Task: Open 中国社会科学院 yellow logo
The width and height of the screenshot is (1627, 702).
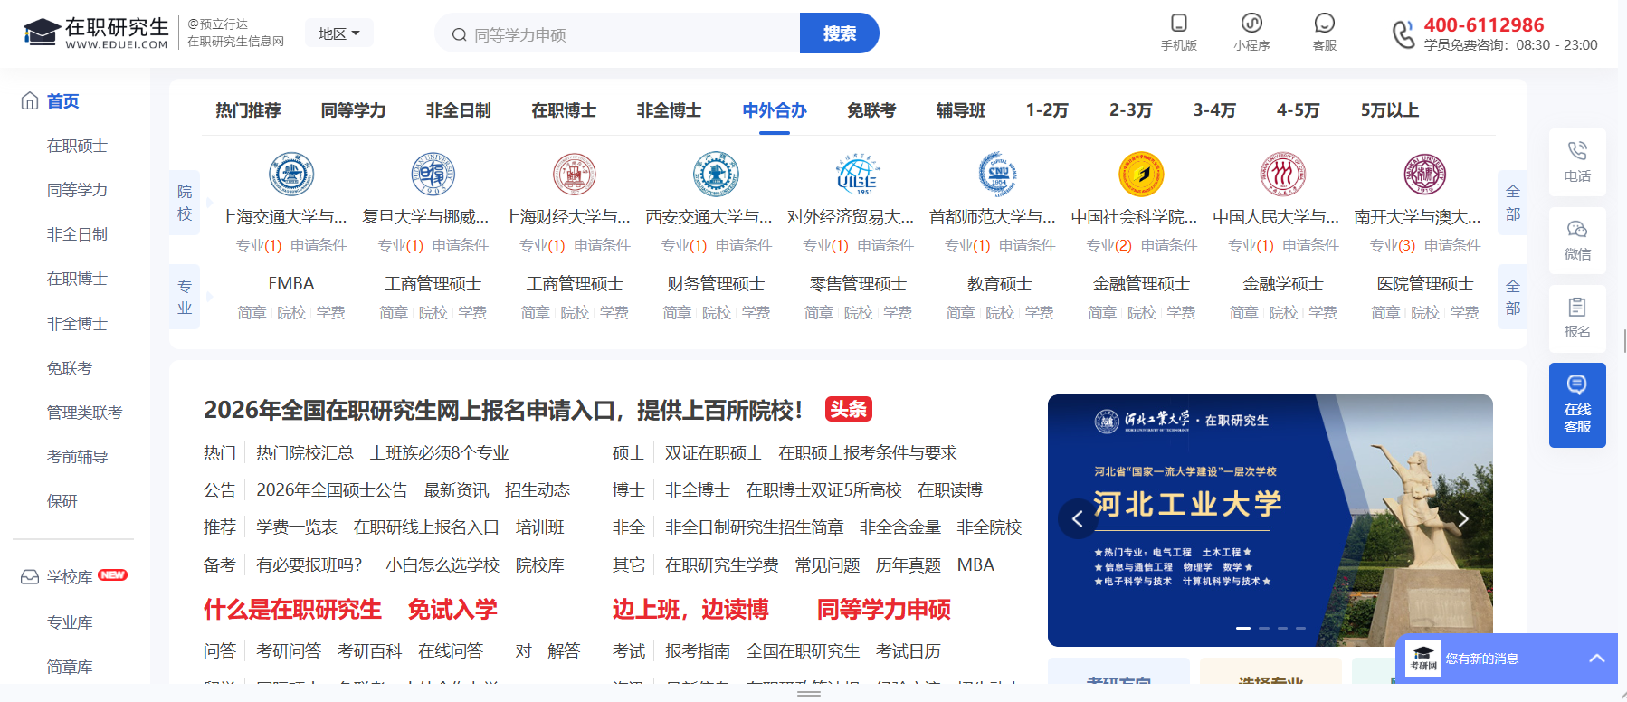Action: tap(1141, 174)
